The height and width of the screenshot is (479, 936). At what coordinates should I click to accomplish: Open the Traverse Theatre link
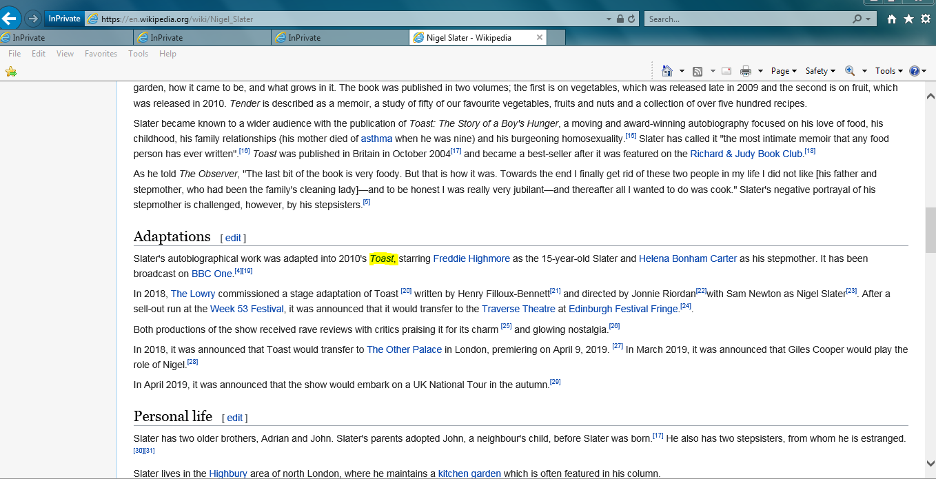click(518, 309)
